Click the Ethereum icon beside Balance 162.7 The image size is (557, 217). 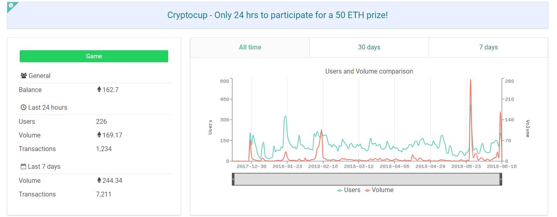99,90
